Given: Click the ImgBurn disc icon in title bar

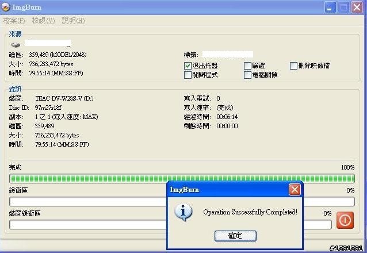Looking at the screenshot, I should (5, 7).
